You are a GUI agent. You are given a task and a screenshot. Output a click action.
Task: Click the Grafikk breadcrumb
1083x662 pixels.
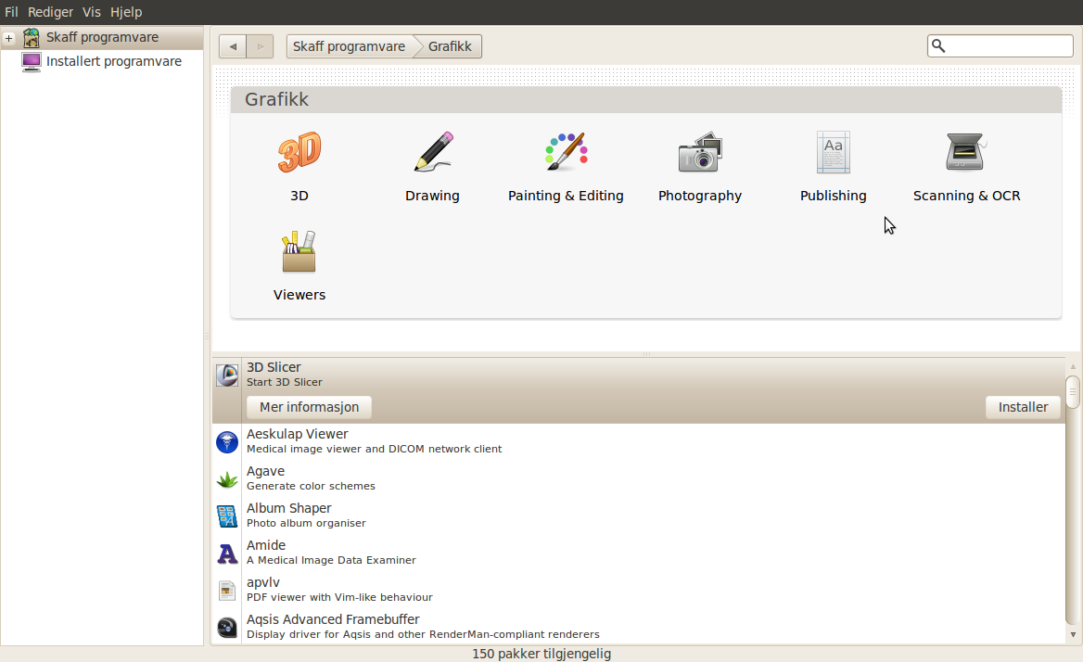(450, 46)
